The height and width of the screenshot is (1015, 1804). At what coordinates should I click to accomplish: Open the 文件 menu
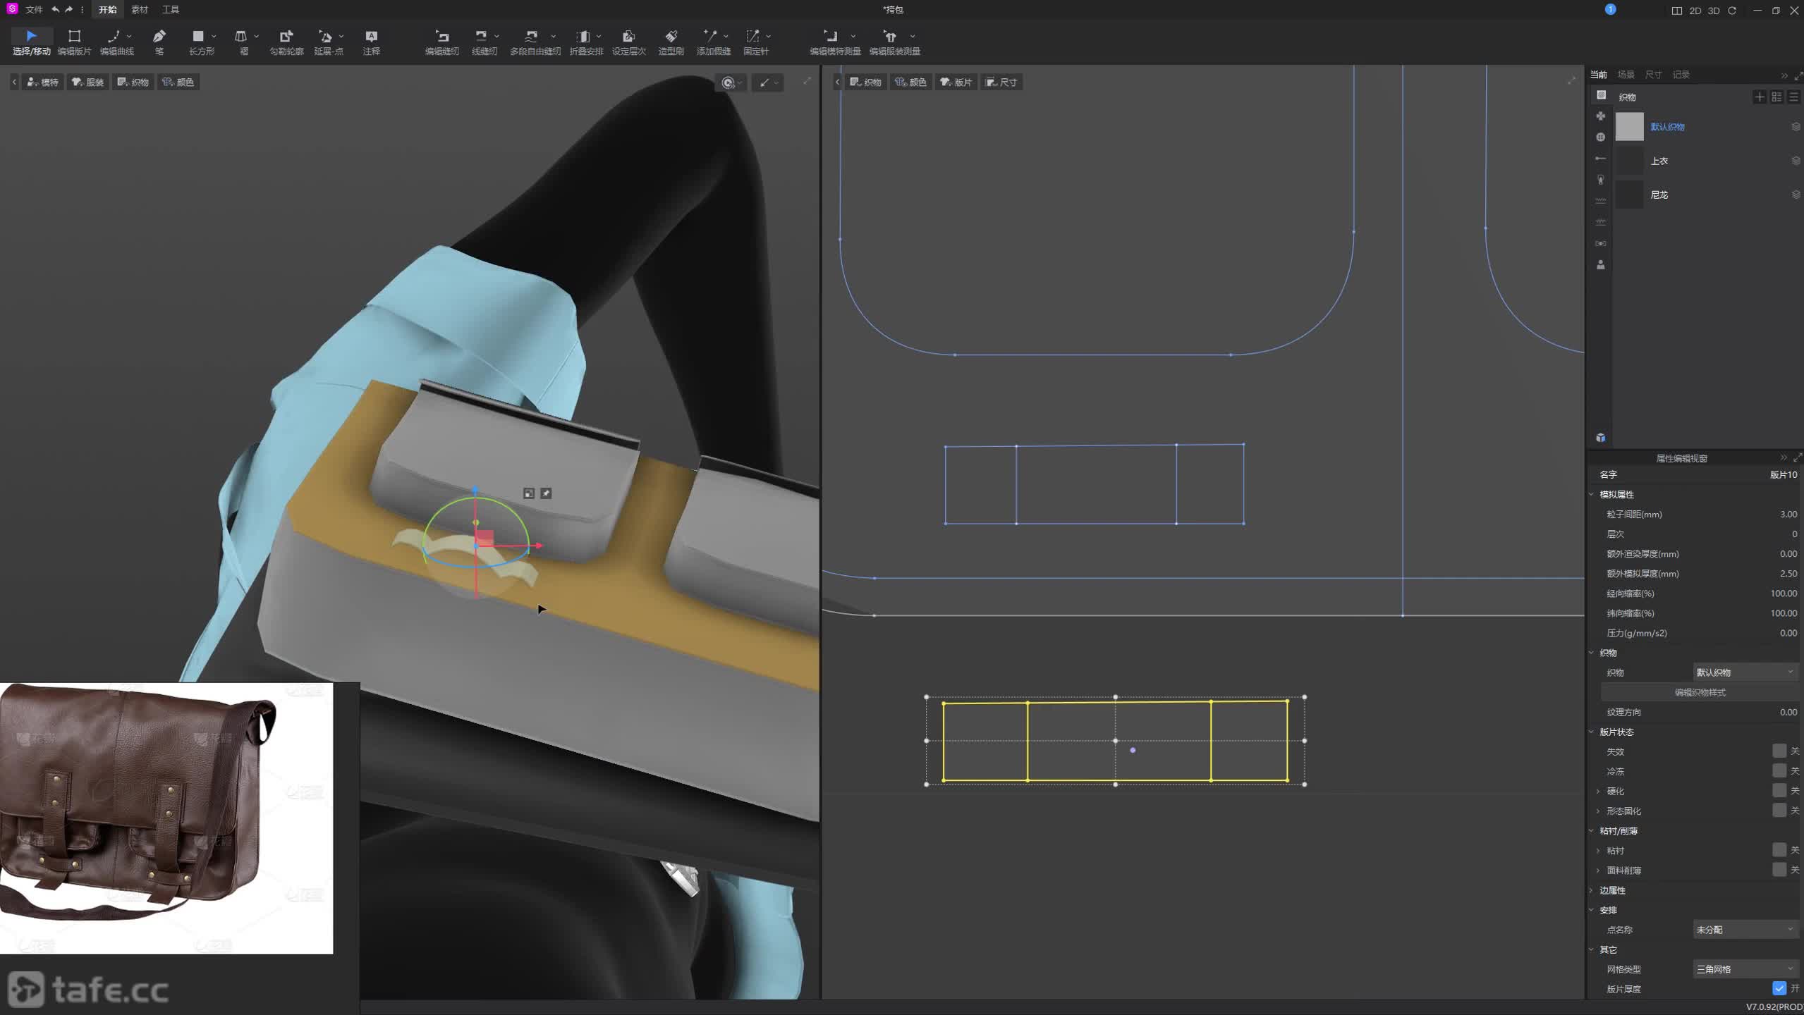pos(34,9)
